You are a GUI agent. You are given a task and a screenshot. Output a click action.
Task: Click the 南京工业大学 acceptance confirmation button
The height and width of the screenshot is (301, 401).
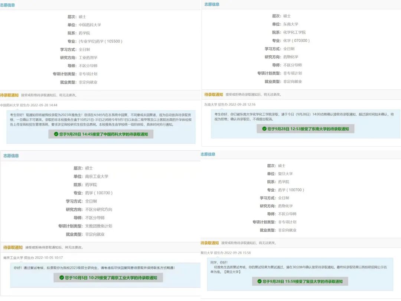point(108,278)
